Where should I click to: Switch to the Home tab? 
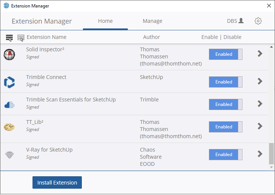(105, 21)
